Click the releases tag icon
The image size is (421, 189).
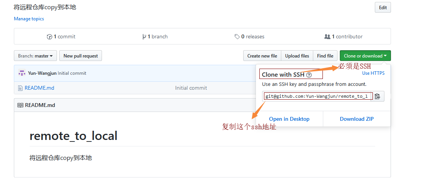(237, 37)
